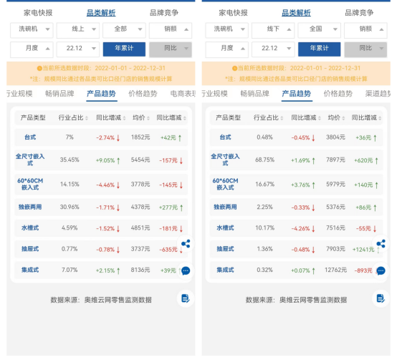Open 品牌竞争 section in left panel

[x=164, y=13]
